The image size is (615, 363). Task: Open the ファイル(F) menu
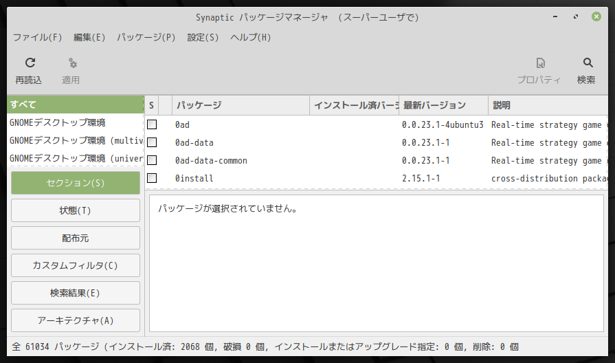click(38, 37)
